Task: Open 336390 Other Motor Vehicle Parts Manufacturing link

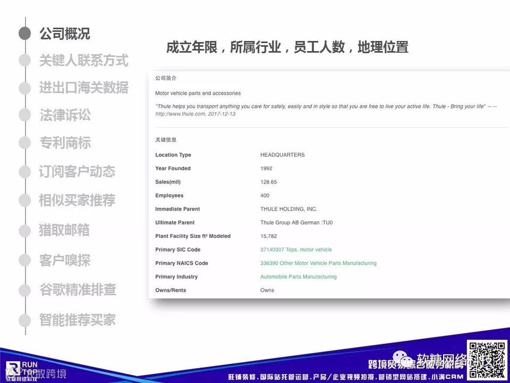Action: [x=318, y=263]
